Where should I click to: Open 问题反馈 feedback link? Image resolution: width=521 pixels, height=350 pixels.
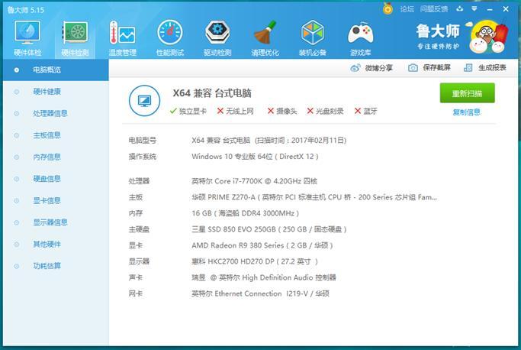[x=433, y=9]
